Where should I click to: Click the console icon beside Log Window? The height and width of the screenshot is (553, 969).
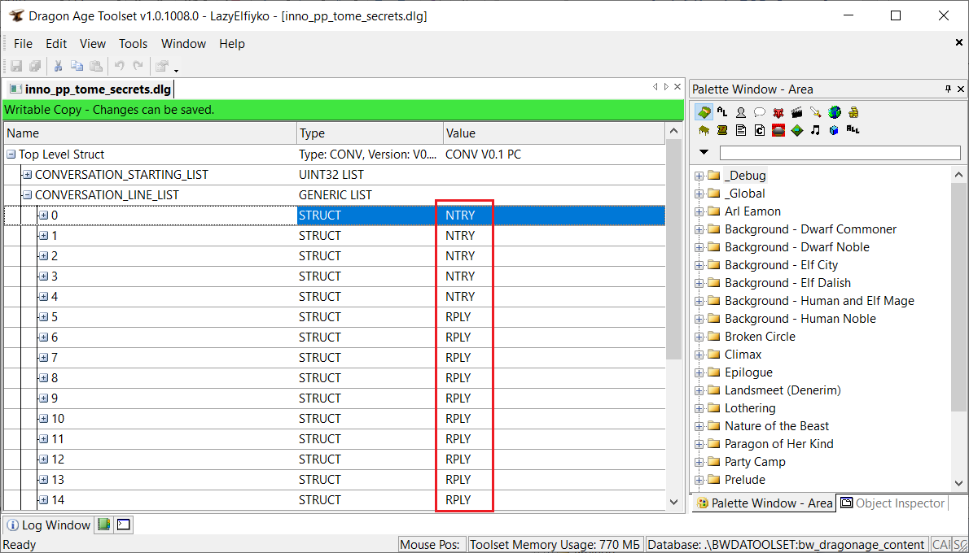point(124,525)
